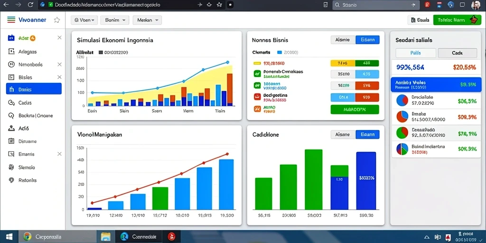
Task: Toggle the Bsann button in Nonnes Bisnis panel
Action: [x=367, y=40]
